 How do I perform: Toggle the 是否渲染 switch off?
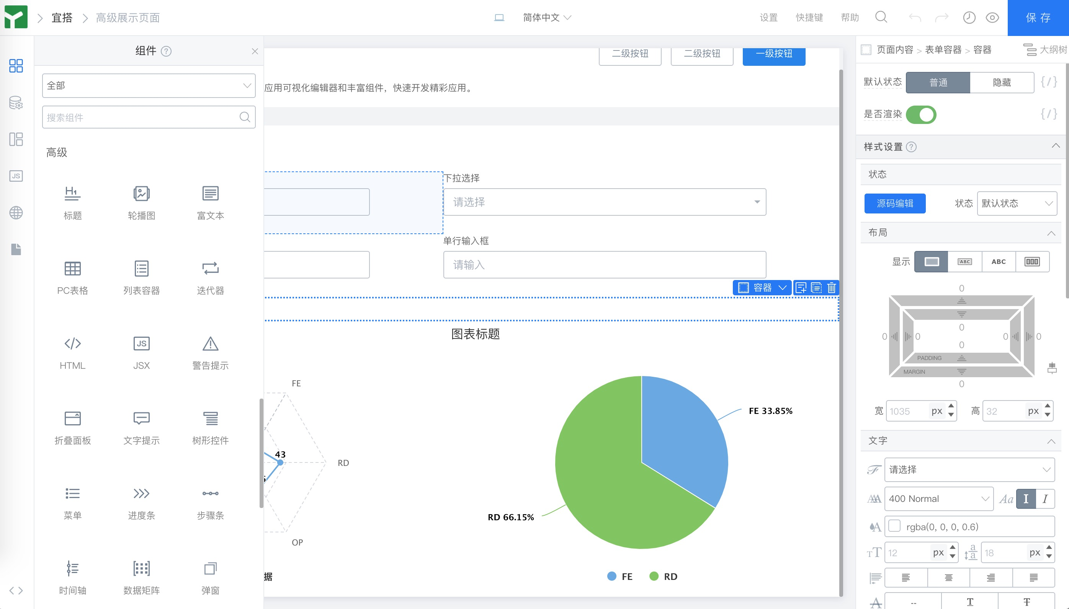pyautogui.click(x=921, y=115)
